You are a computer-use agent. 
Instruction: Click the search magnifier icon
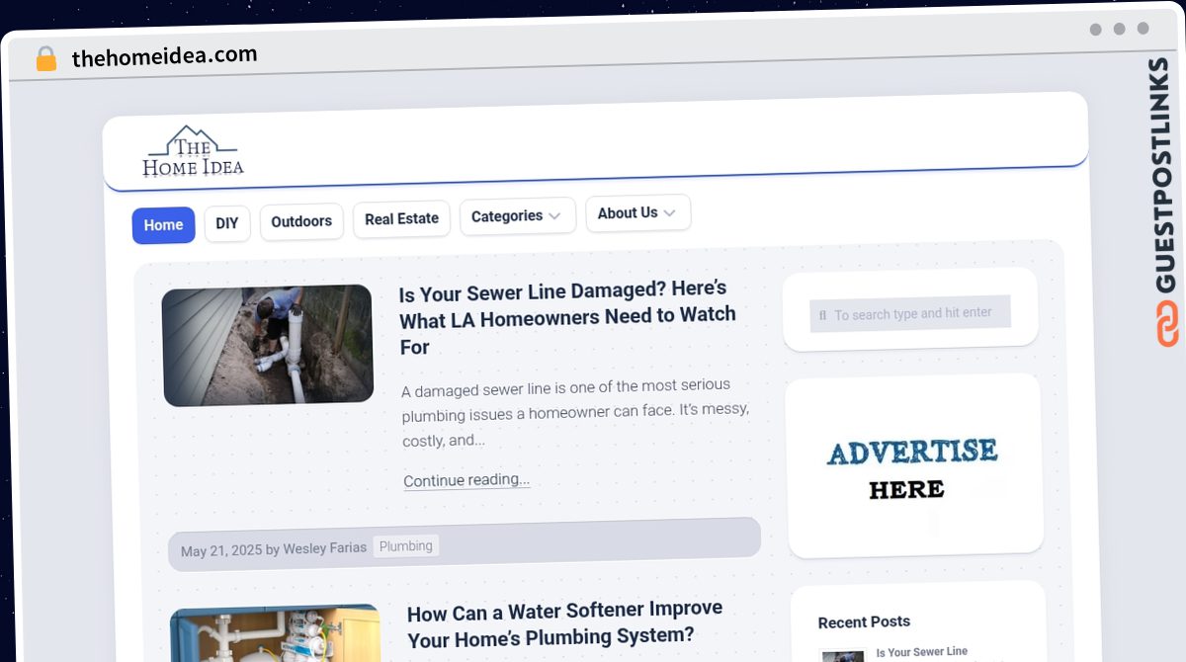822,314
